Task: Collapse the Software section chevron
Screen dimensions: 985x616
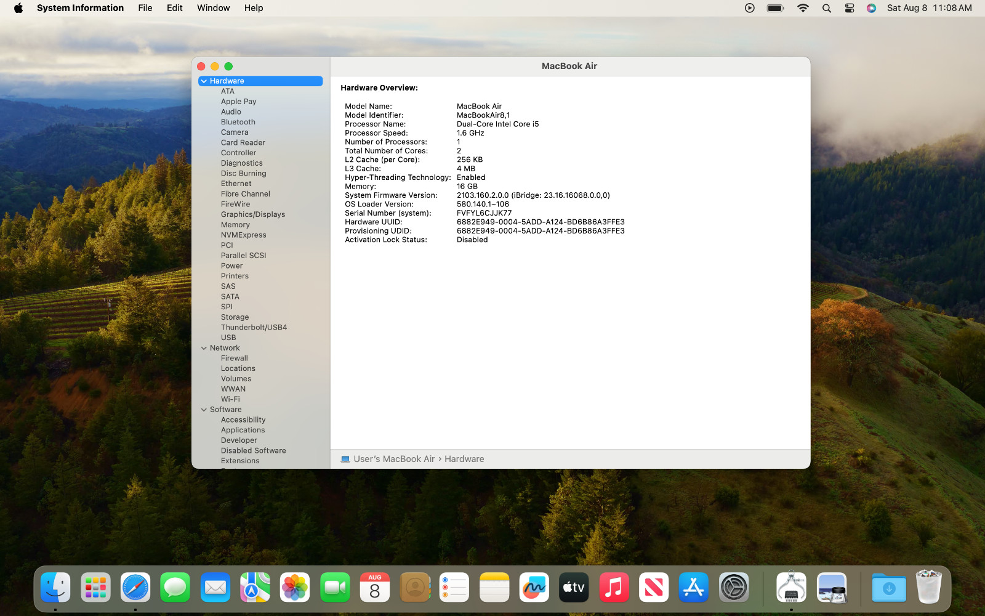Action: 204,410
